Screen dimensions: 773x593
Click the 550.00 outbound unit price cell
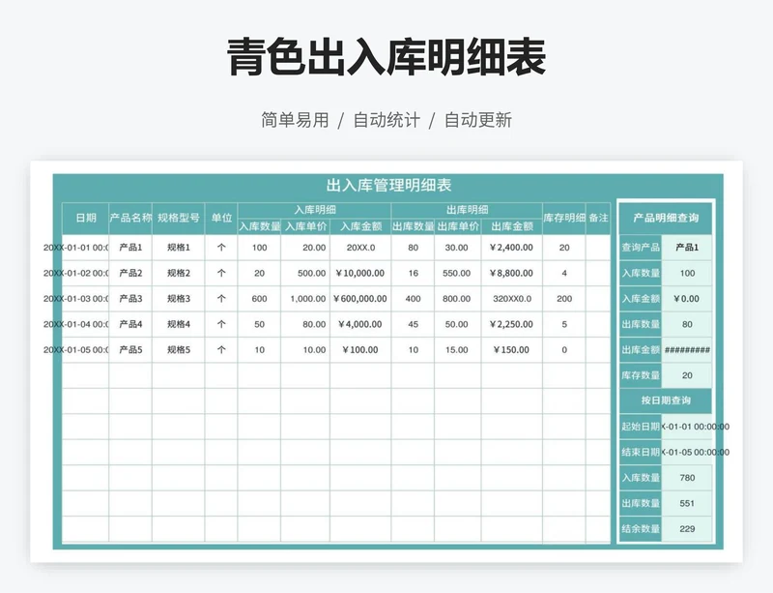coord(458,273)
